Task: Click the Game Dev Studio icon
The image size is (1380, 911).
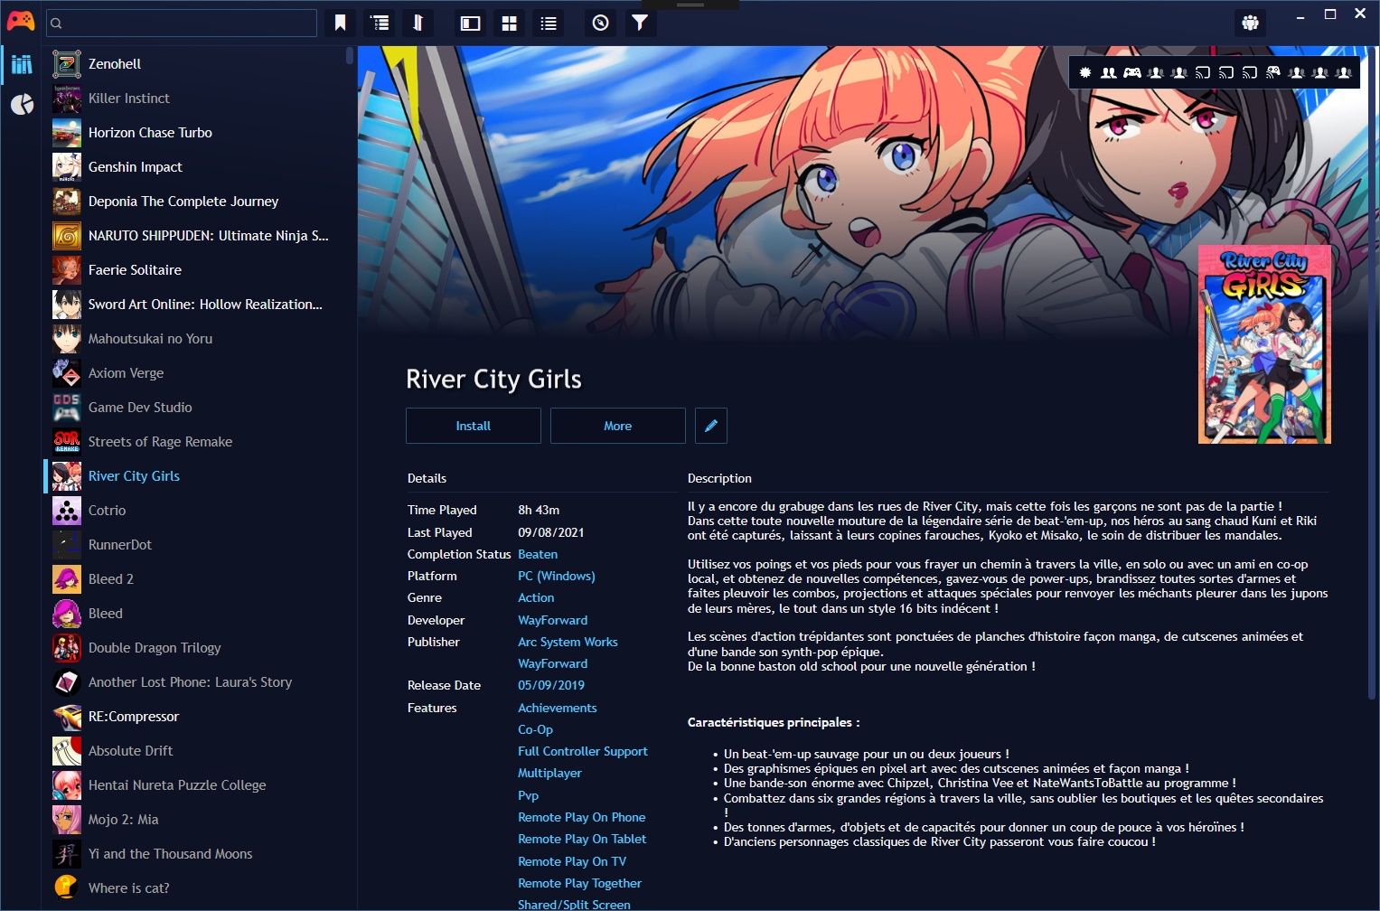Action: [67, 408]
